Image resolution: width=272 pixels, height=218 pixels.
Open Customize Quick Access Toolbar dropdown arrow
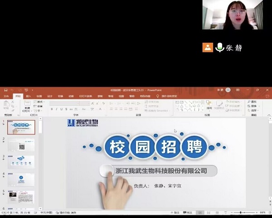pos(33,90)
